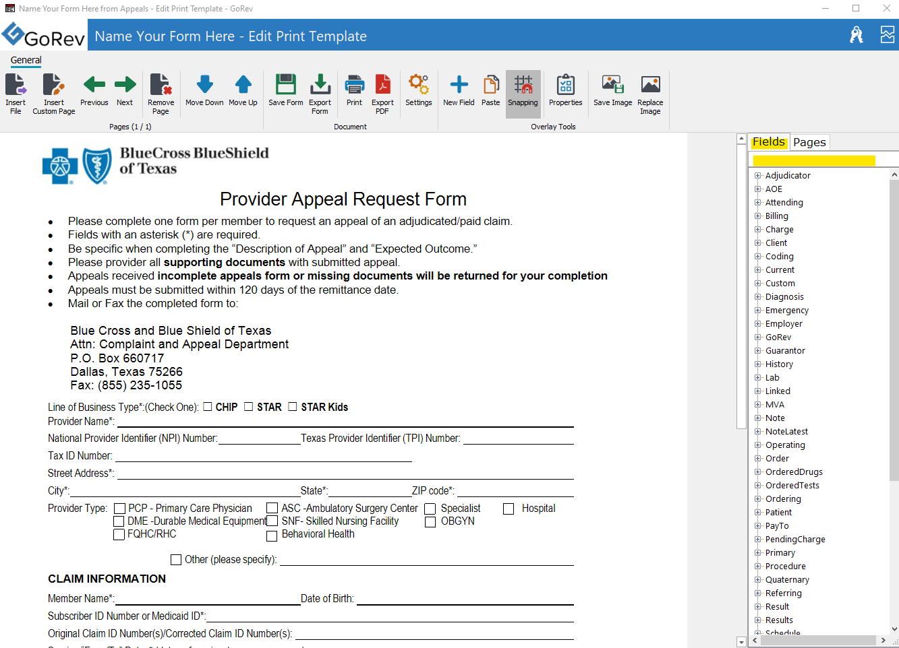899x648 pixels.
Task: Click Move Down arrow icon
Action: 204,84
